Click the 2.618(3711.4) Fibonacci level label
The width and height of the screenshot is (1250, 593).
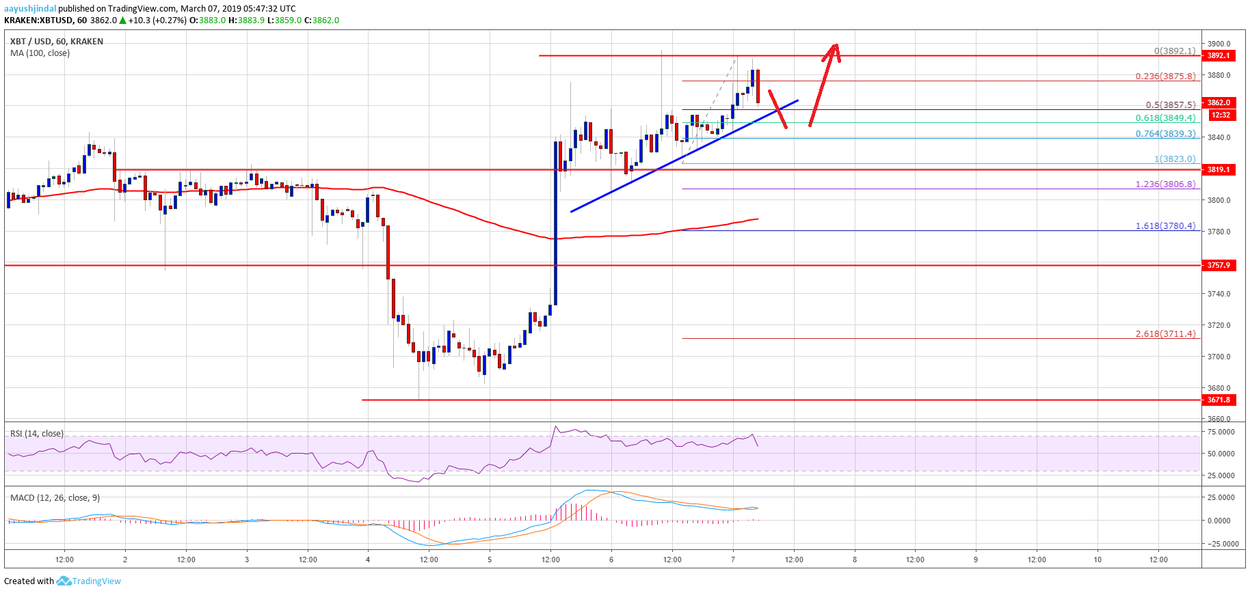pos(1166,334)
